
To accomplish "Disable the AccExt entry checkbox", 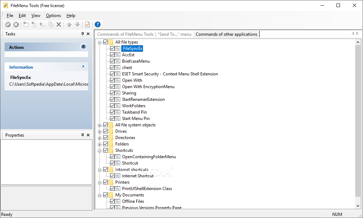I will pos(111,54).
